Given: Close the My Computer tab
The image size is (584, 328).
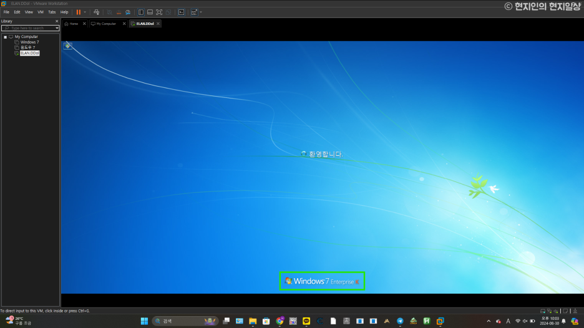Looking at the screenshot, I should click(124, 24).
